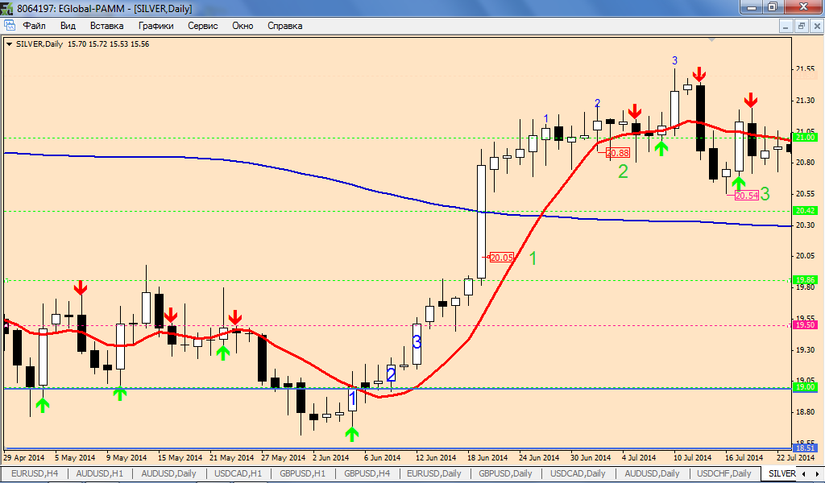Open AUDUSD,Daily tab next to AUDUSD,H1

tap(168, 473)
